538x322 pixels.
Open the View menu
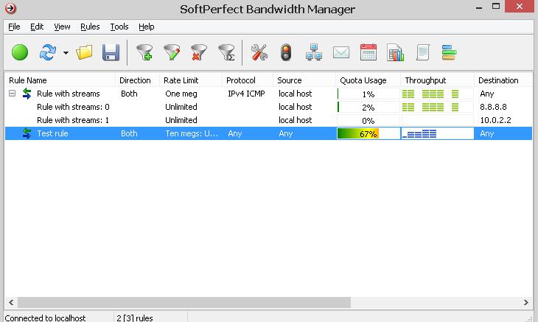[x=62, y=27]
